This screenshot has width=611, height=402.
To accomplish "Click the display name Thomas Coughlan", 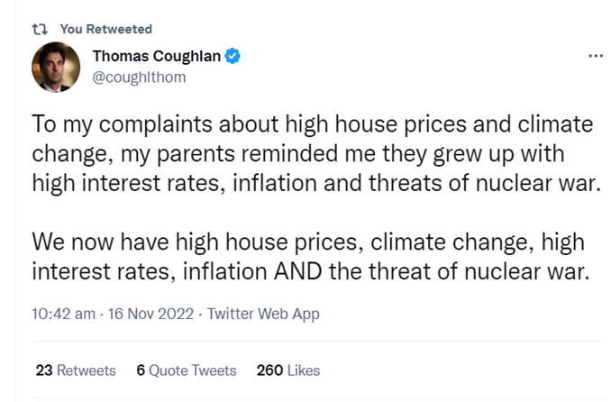I will (157, 57).
